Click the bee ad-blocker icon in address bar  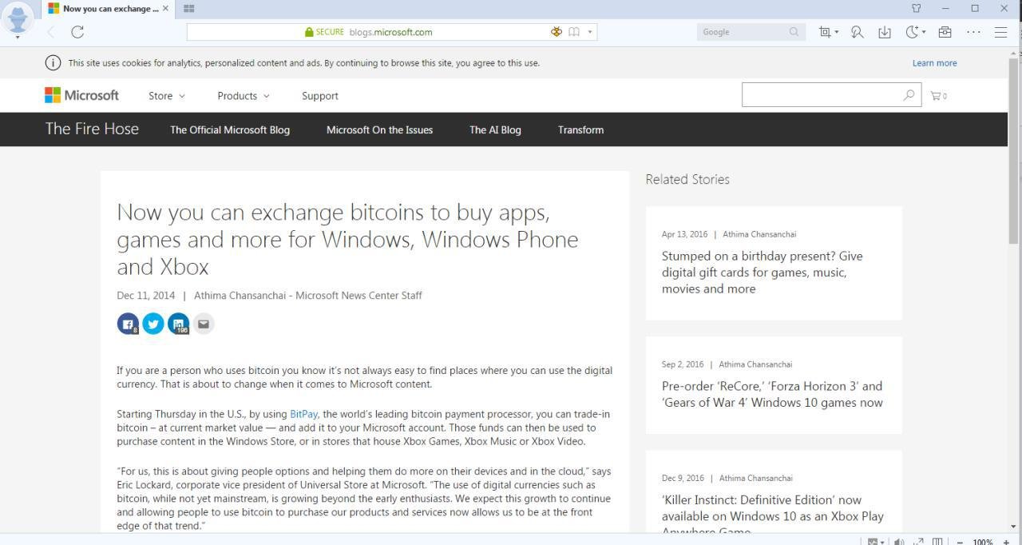click(557, 32)
